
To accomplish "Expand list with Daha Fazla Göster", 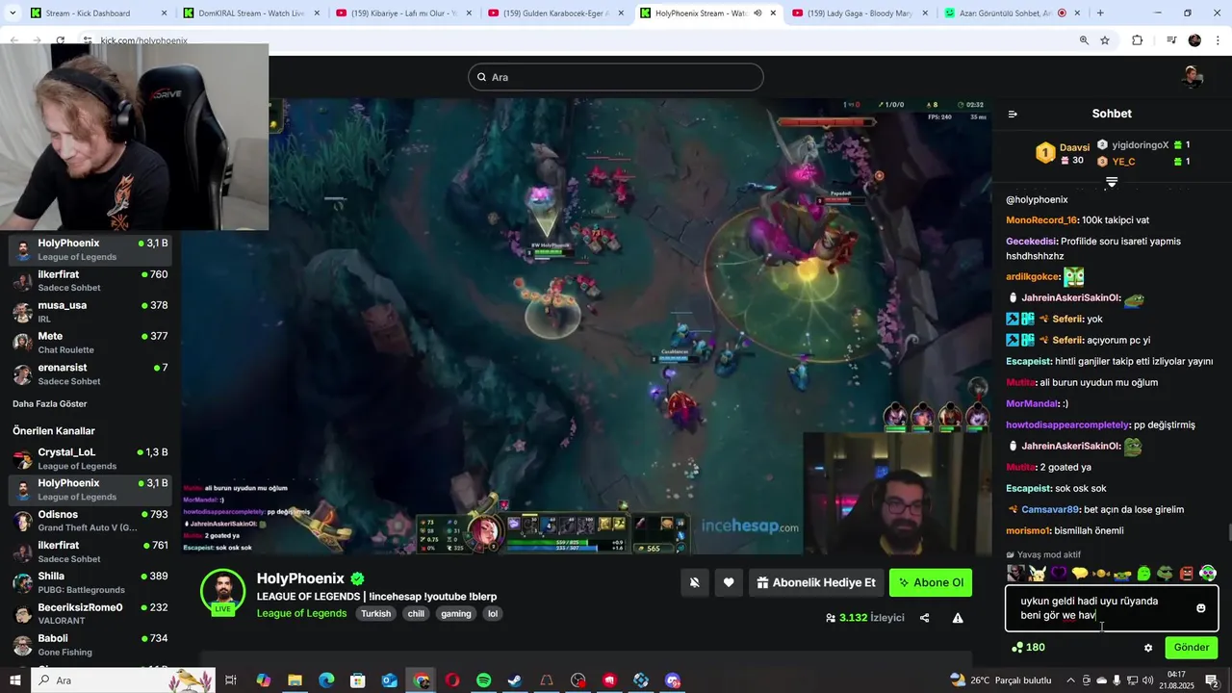I will (50, 404).
